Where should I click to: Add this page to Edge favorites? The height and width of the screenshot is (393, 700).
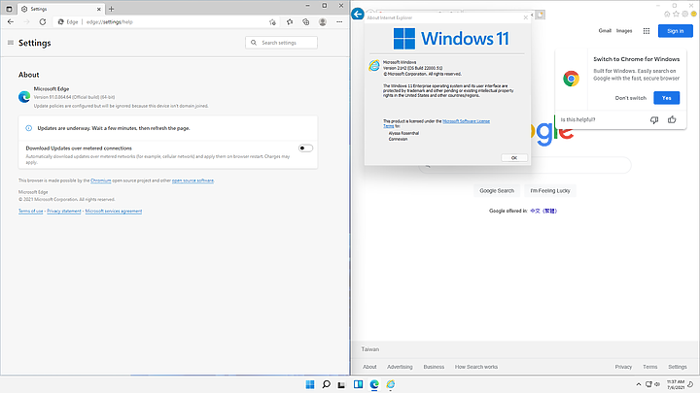[272, 21]
